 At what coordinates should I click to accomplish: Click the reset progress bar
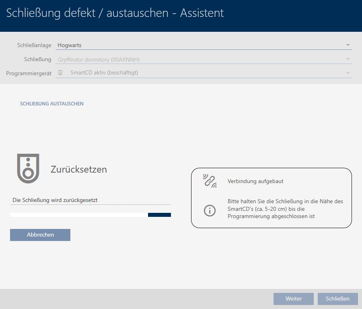tap(90, 215)
